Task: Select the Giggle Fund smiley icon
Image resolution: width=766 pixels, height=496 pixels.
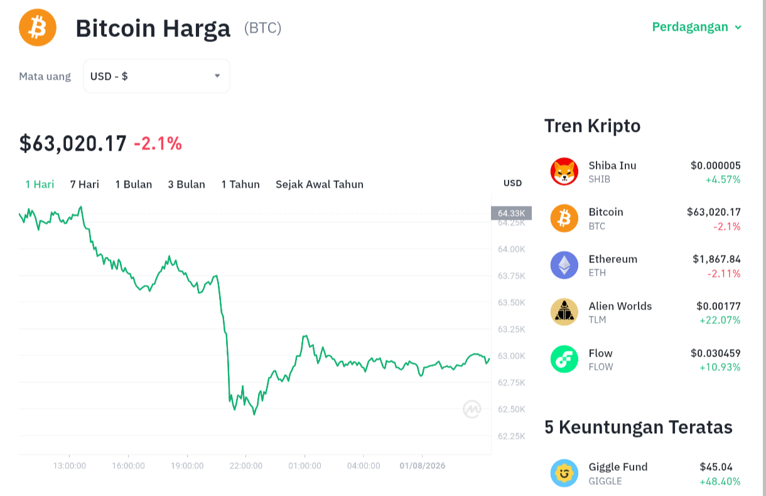Action: click(x=564, y=473)
